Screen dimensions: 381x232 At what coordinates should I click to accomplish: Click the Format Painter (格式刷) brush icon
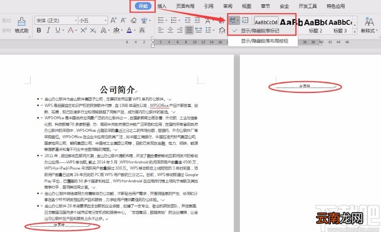(21, 22)
